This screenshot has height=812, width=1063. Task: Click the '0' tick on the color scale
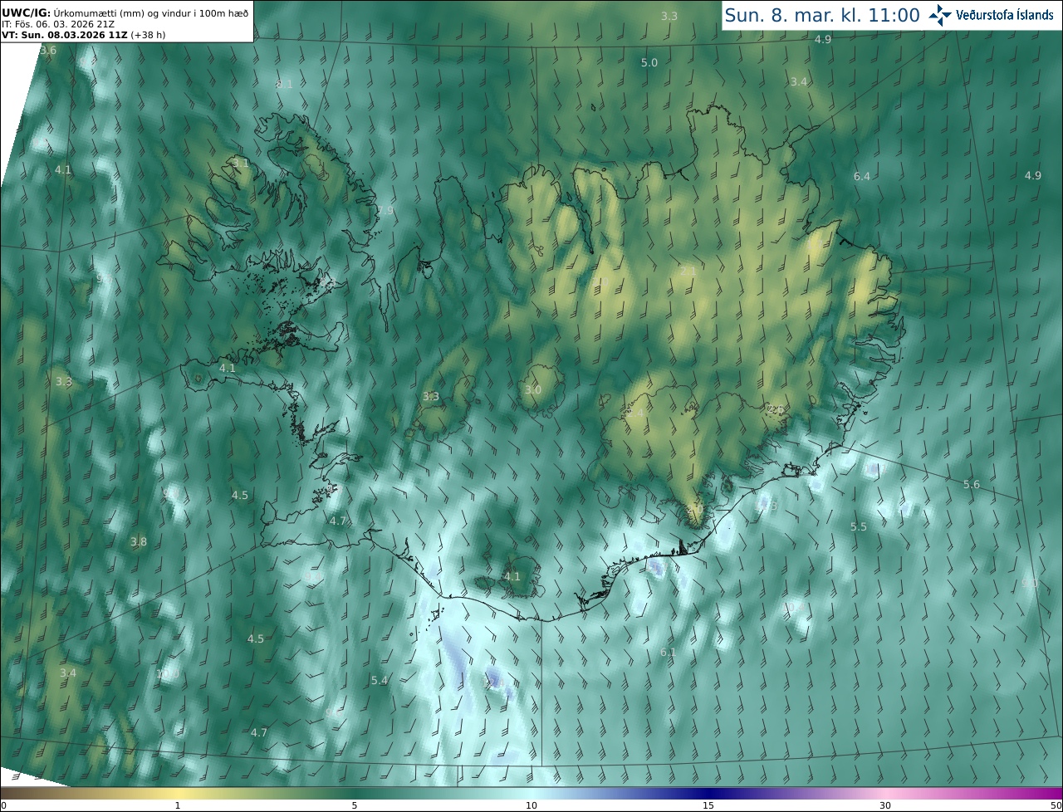click(x=3, y=805)
